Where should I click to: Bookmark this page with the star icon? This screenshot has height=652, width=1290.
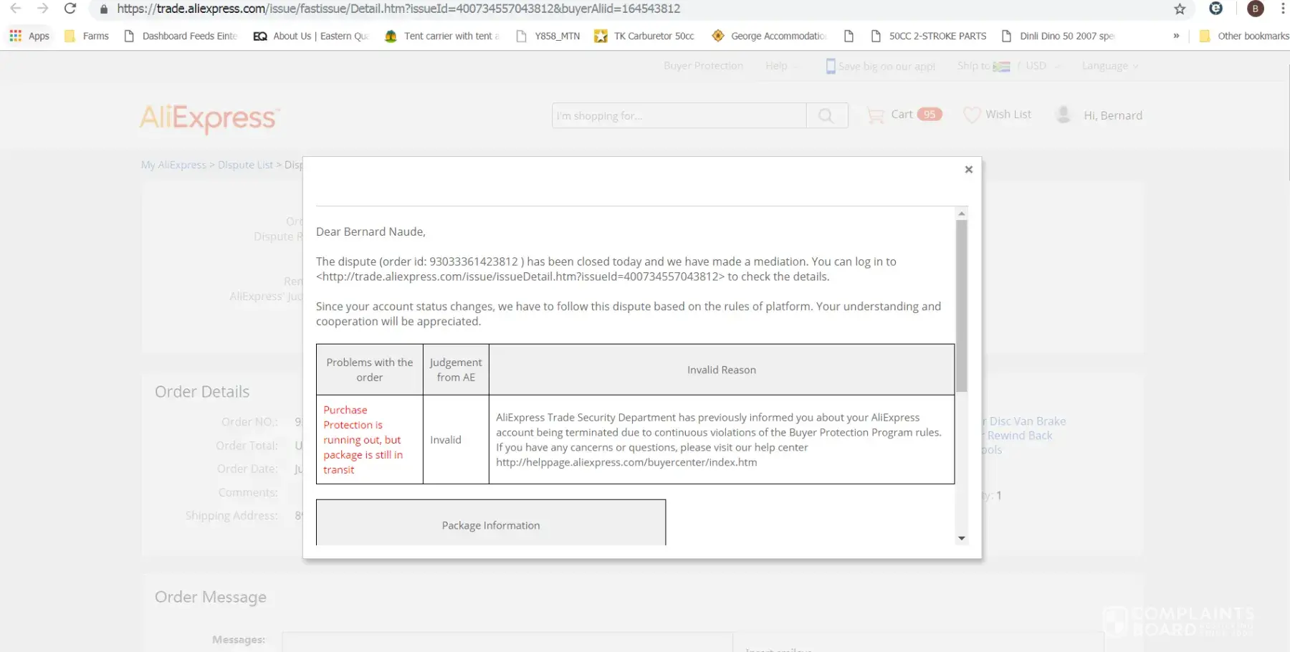(x=1180, y=9)
